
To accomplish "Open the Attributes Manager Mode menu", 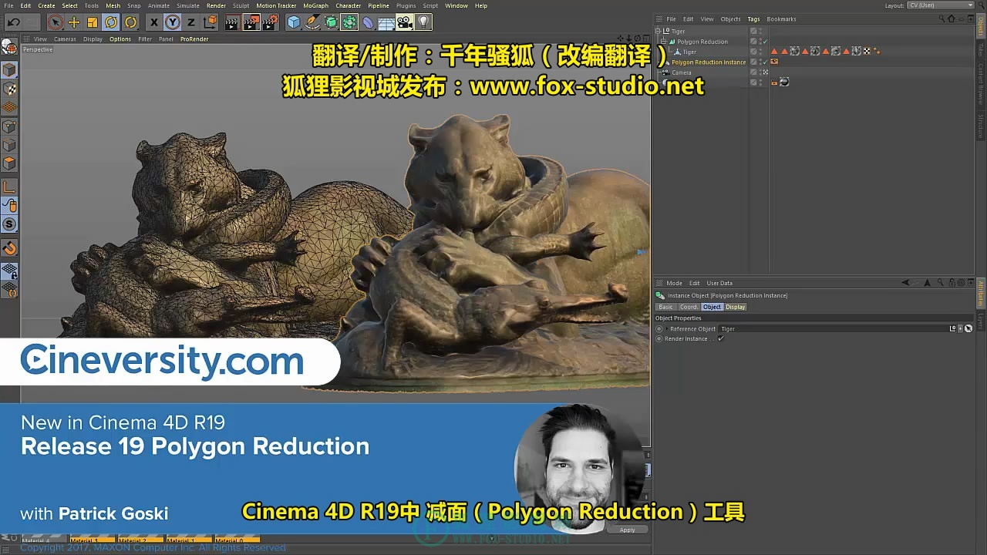I will click(x=674, y=283).
